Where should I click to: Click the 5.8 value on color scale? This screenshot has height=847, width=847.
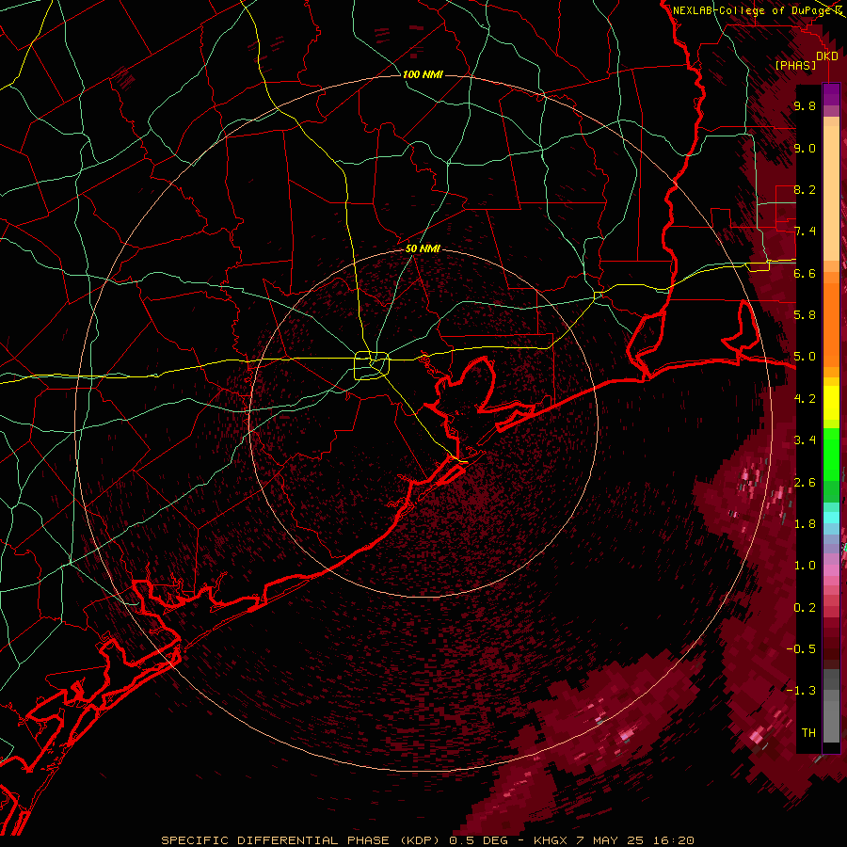pos(805,315)
